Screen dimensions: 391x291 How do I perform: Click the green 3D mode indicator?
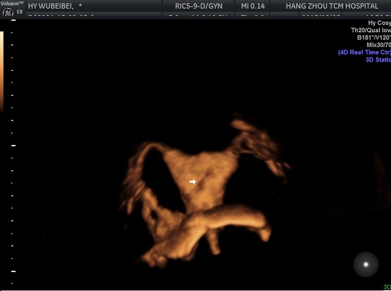pyautogui.click(x=387, y=287)
